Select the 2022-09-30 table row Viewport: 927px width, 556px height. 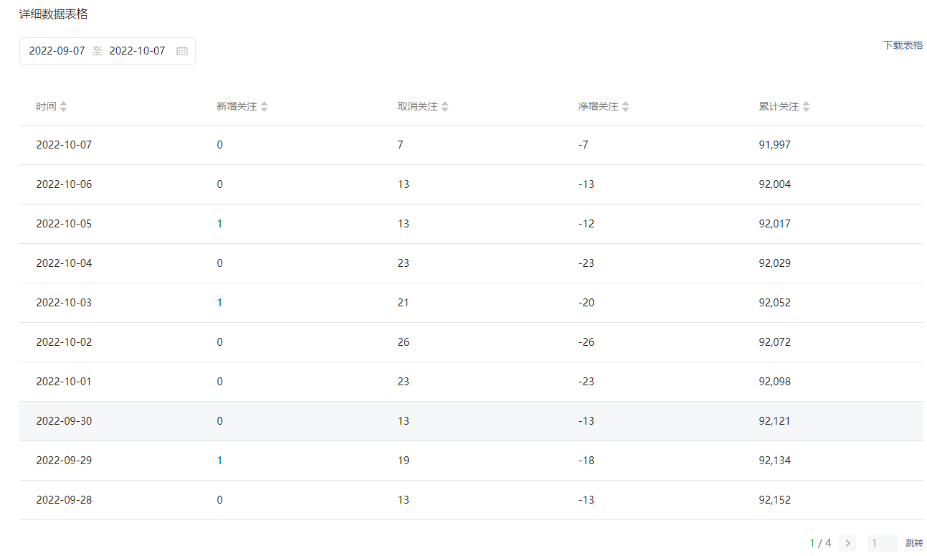click(x=470, y=421)
